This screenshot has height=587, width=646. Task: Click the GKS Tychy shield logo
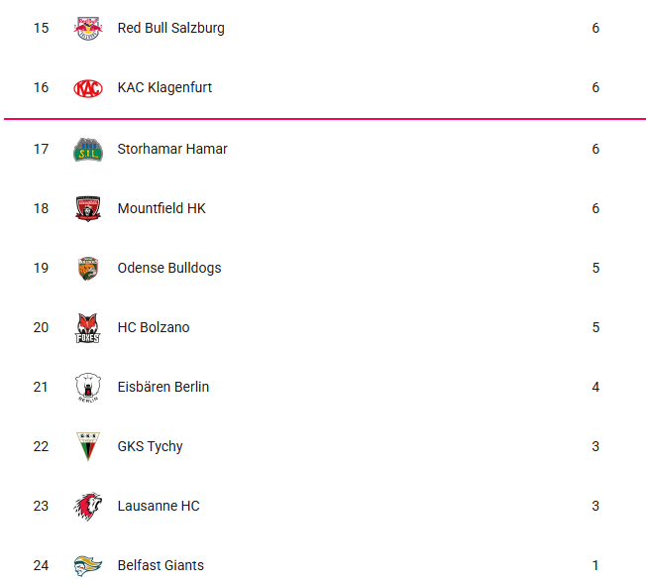[87, 446]
